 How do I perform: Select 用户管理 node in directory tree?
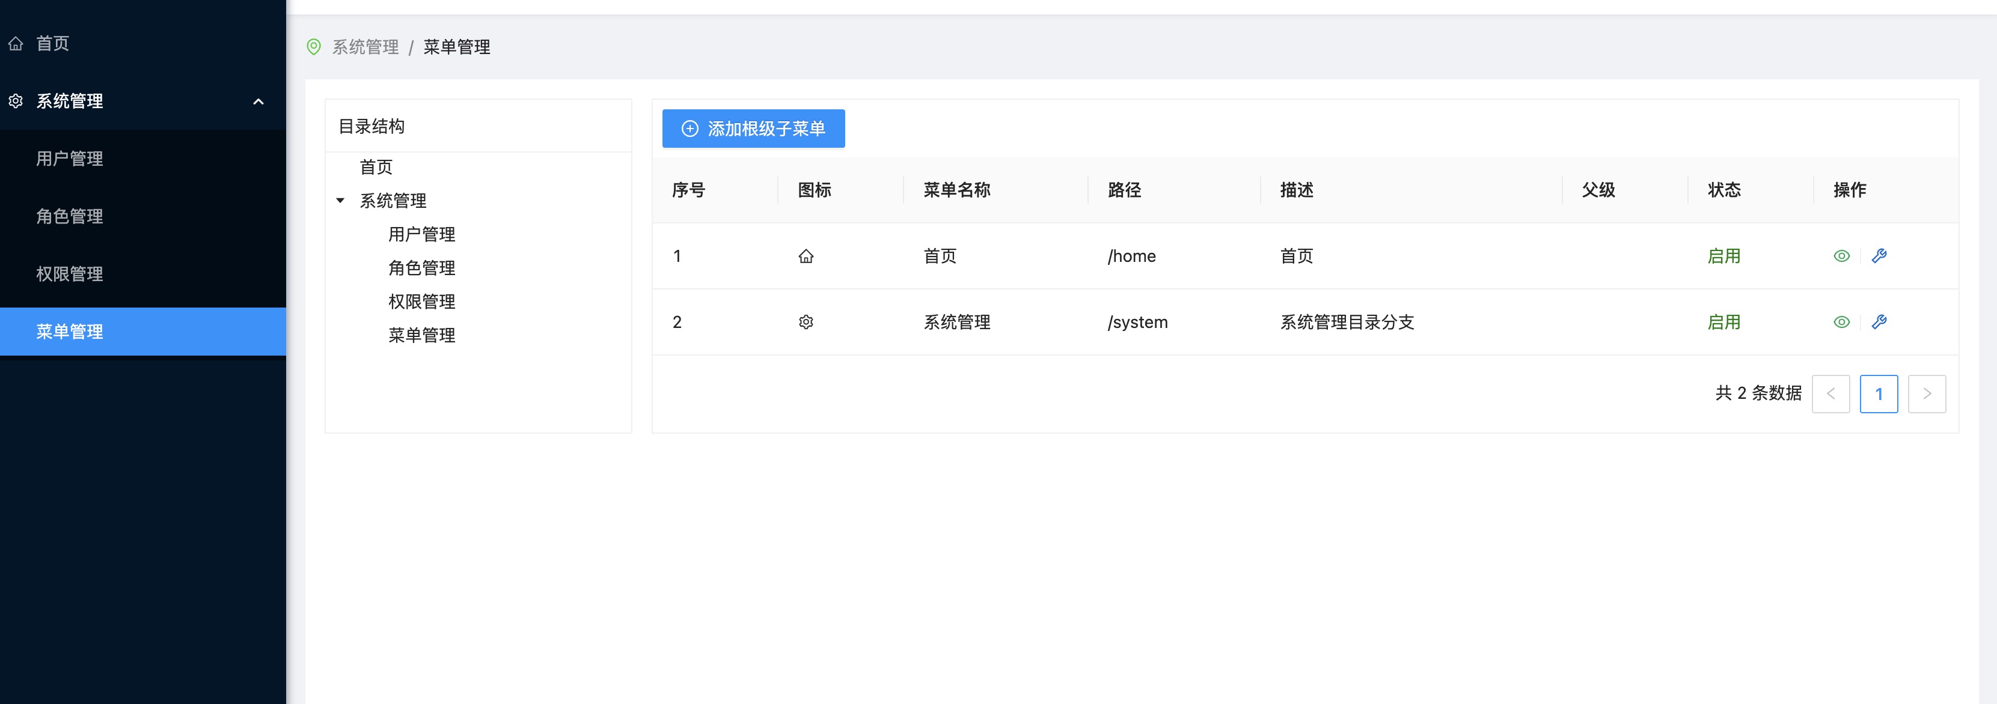[x=422, y=235]
